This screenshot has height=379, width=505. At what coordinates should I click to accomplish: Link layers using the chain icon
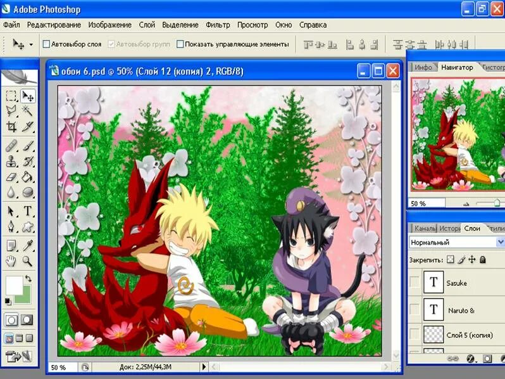tap(453, 359)
